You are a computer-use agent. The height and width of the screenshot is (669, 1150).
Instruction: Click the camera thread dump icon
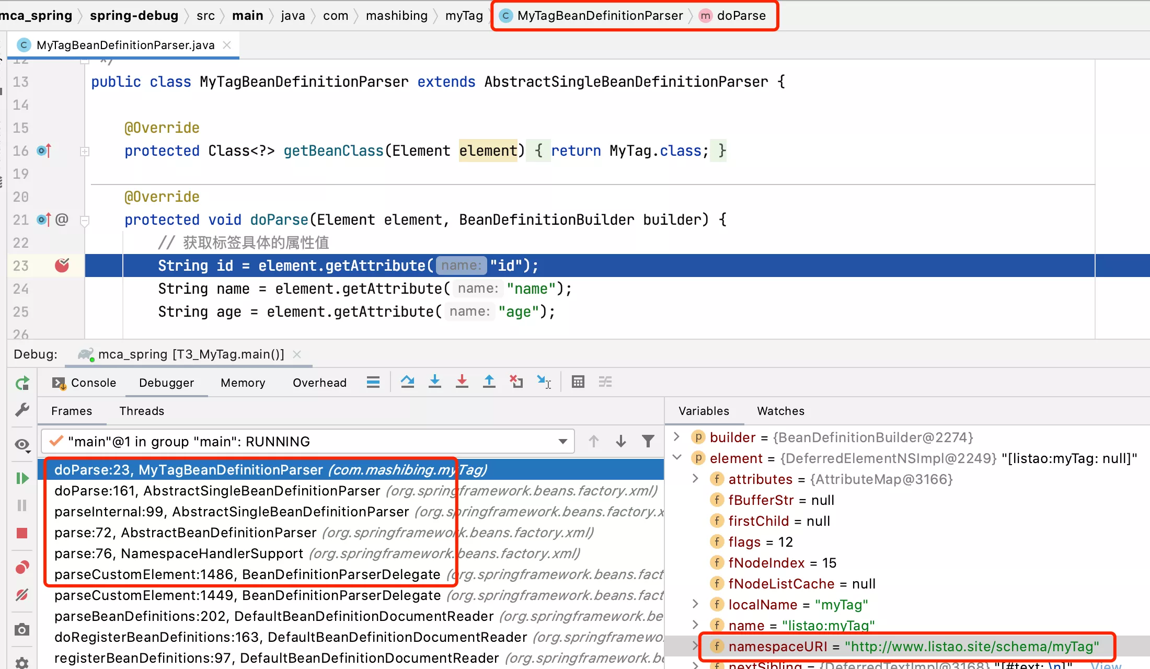click(x=22, y=629)
